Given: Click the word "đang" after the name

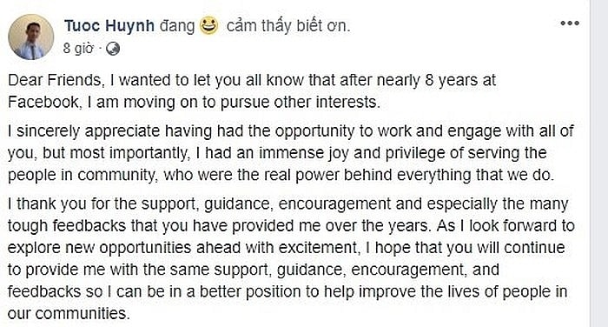Looking at the screenshot, I should [x=177, y=26].
